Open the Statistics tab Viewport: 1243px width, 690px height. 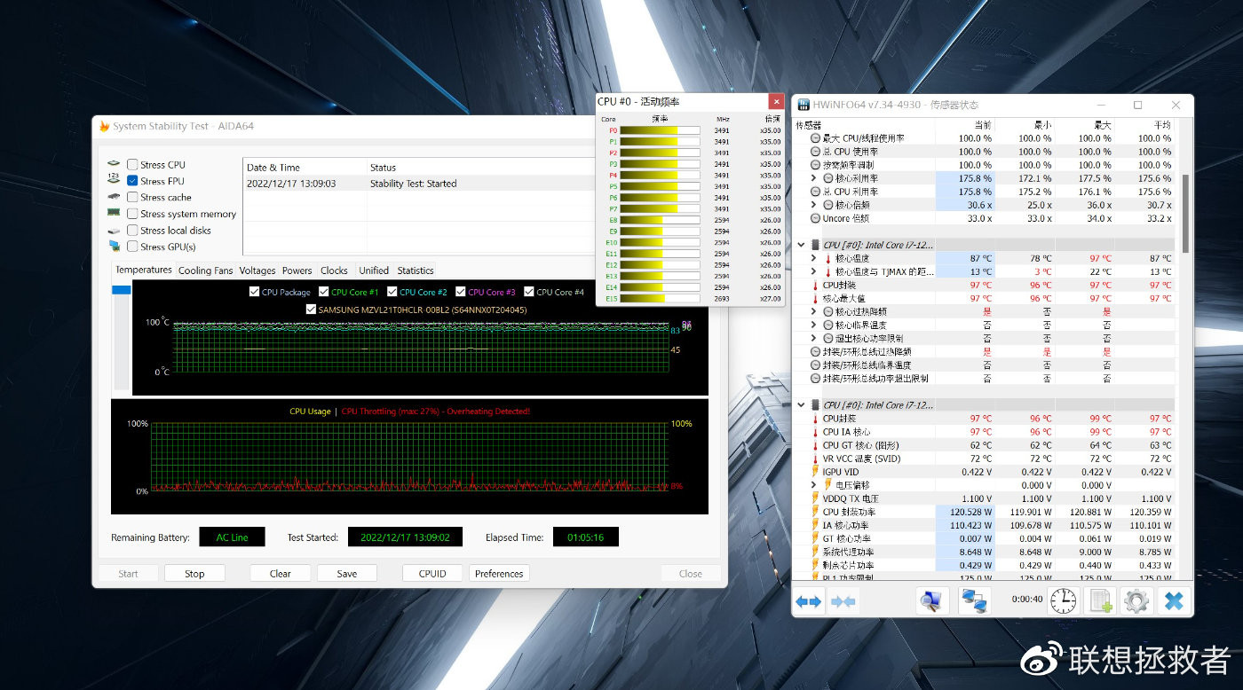coord(415,271)
